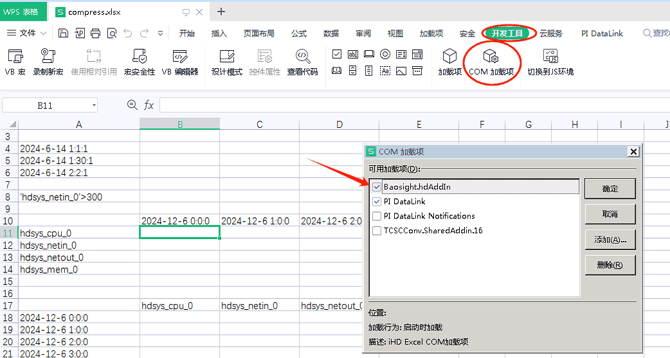670x358 pixels.
Task: Insert an image control
Action: (x=401, y=71)
